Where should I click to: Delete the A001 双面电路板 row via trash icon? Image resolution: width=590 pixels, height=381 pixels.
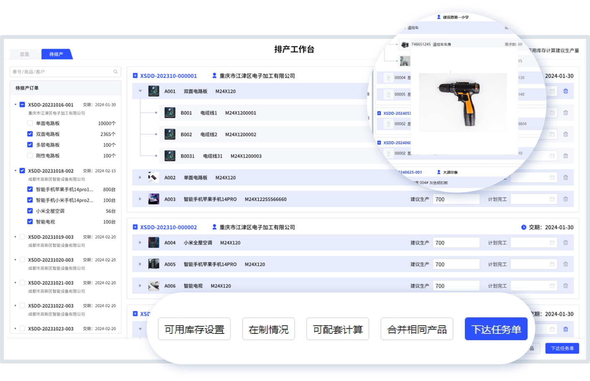click(x=565, y=91)
